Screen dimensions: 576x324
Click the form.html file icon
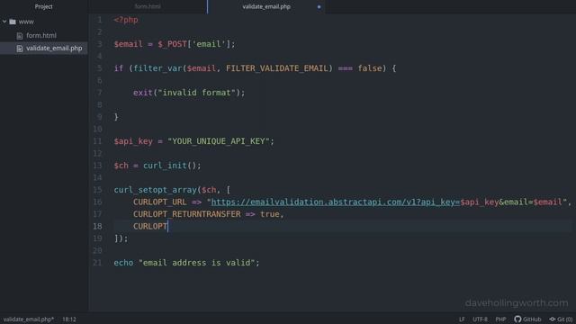(x=20, y=36)
